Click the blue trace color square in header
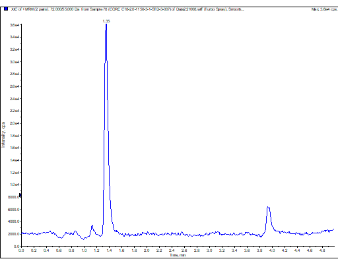The width and height of the screenshot is (338, 265). (x=6, y=9)
